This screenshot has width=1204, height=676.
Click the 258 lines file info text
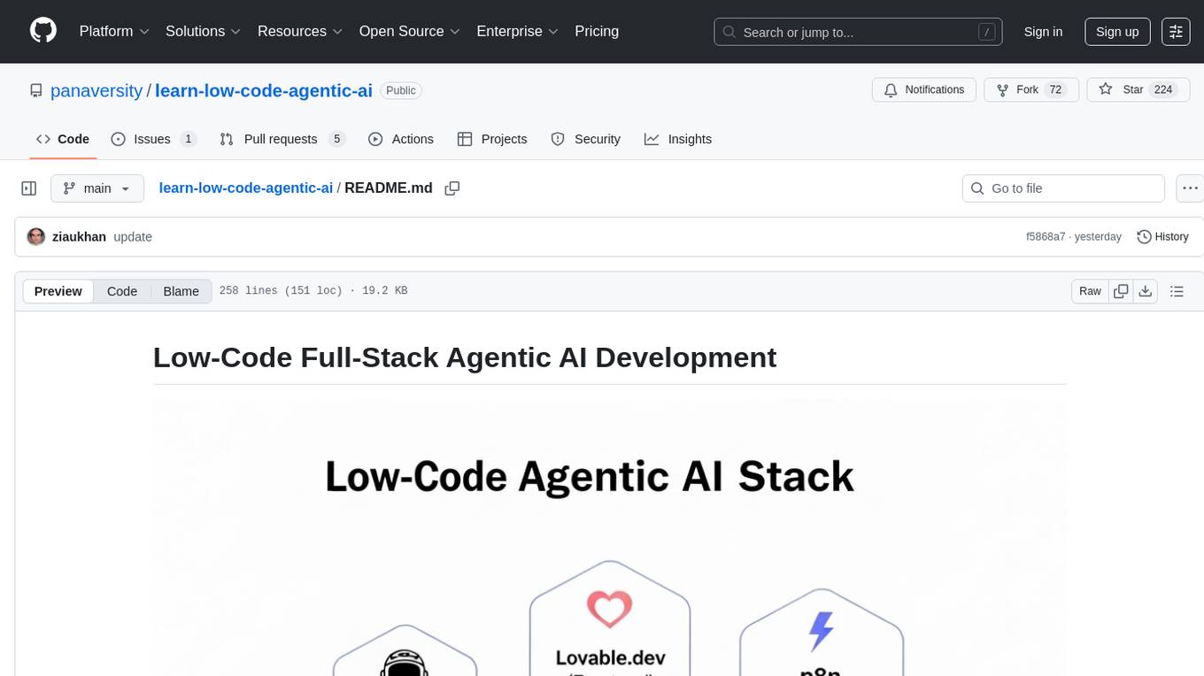313,290
